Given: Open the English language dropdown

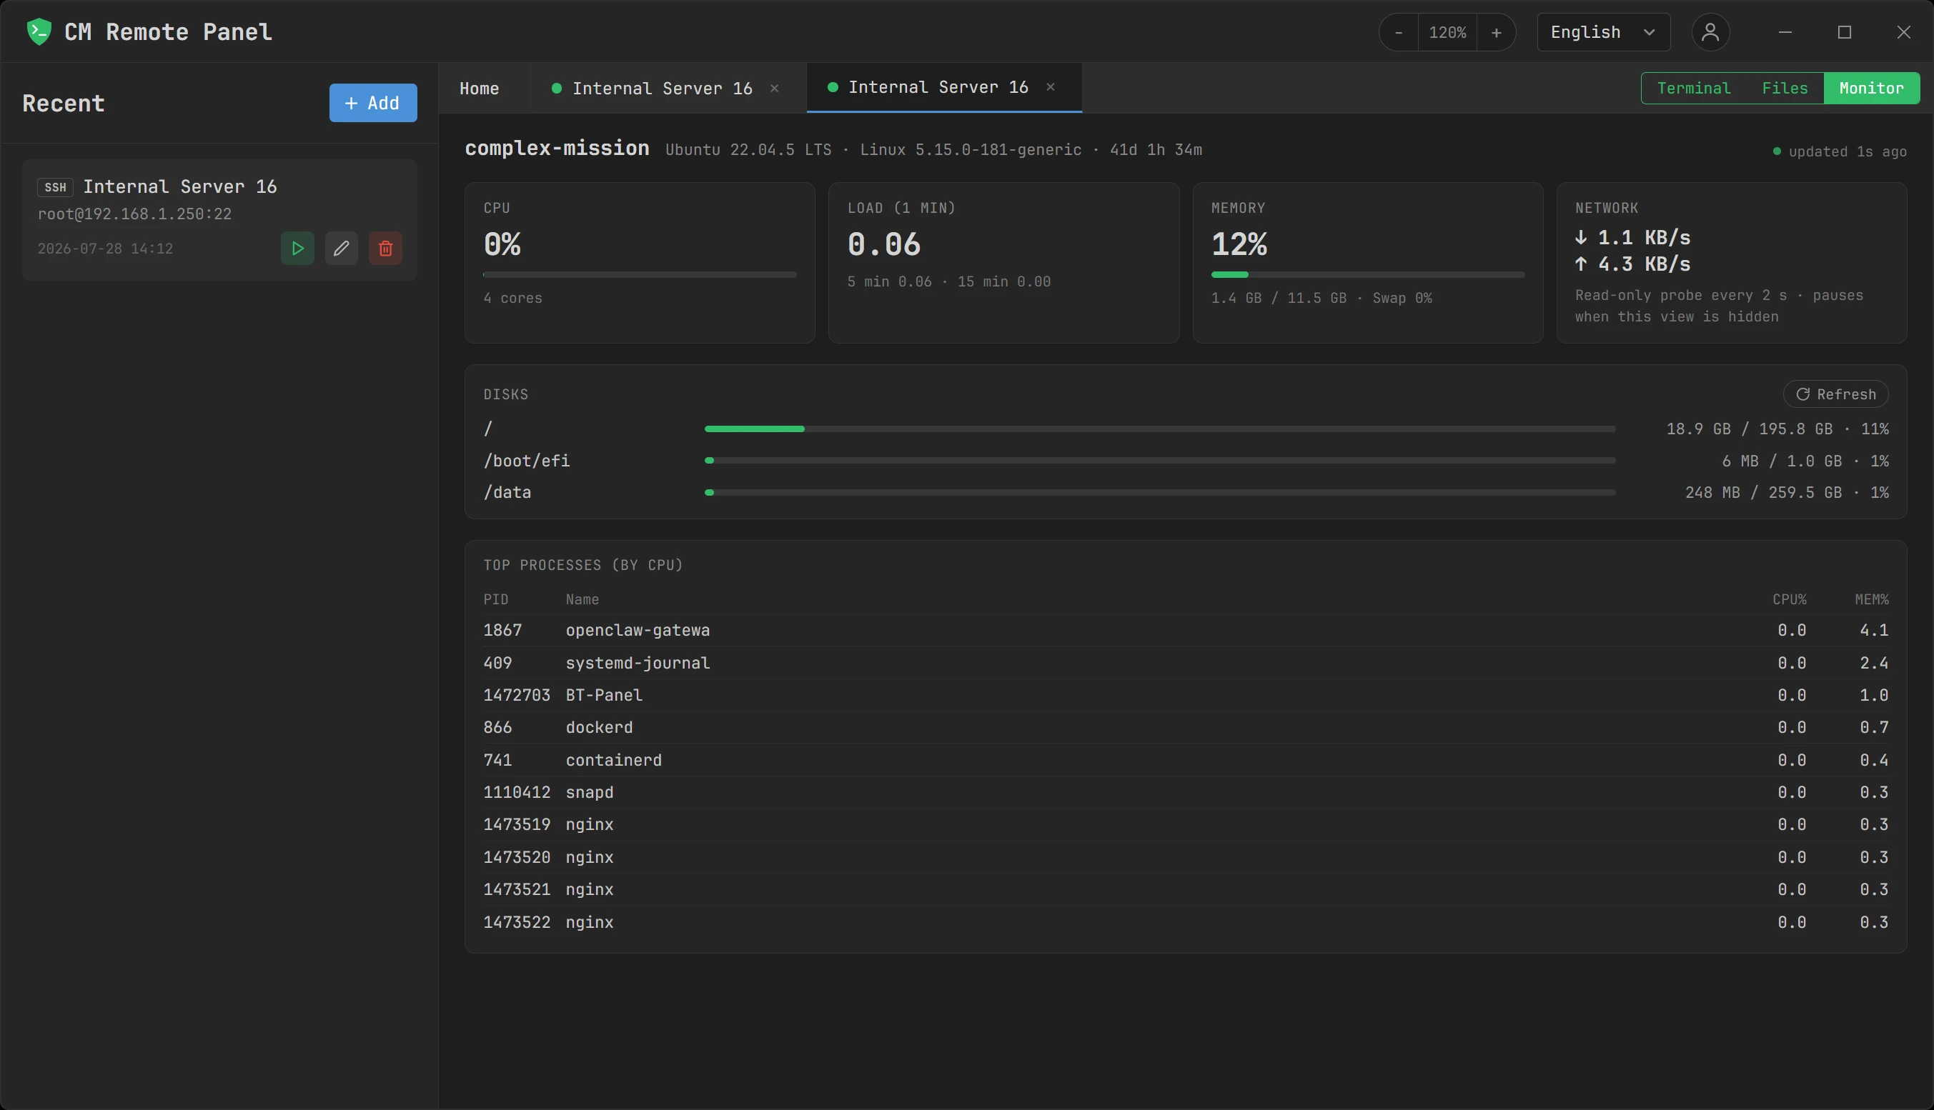Looking at the screenshot, I should click(1604, 32).
